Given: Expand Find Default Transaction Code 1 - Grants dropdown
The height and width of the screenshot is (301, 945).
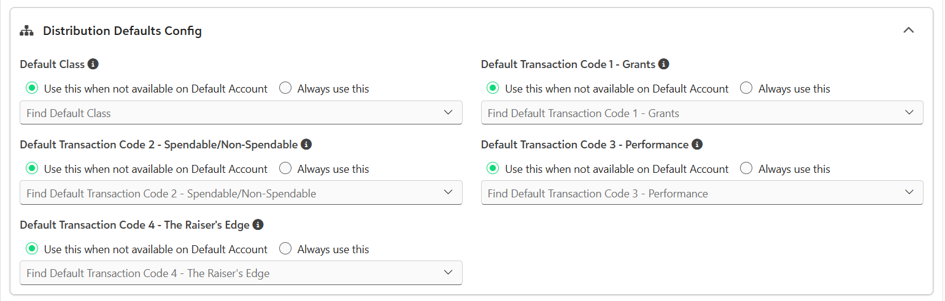Looking at the screenshot, I should [x=702, y=113].
